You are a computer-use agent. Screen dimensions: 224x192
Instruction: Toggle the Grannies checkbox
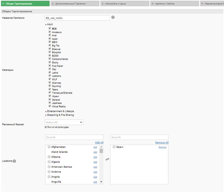point(50,82)
